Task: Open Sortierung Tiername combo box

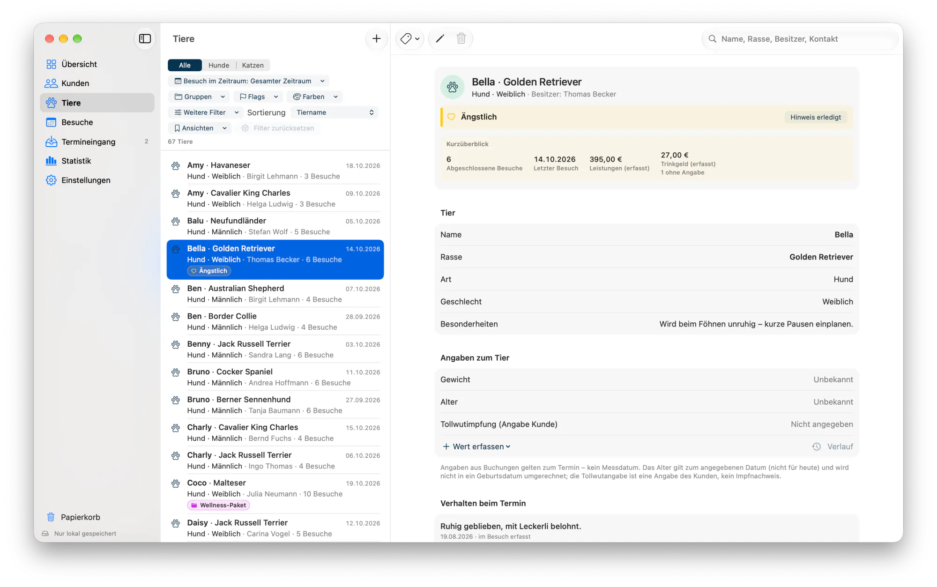Action: click(x=335, y=112)
